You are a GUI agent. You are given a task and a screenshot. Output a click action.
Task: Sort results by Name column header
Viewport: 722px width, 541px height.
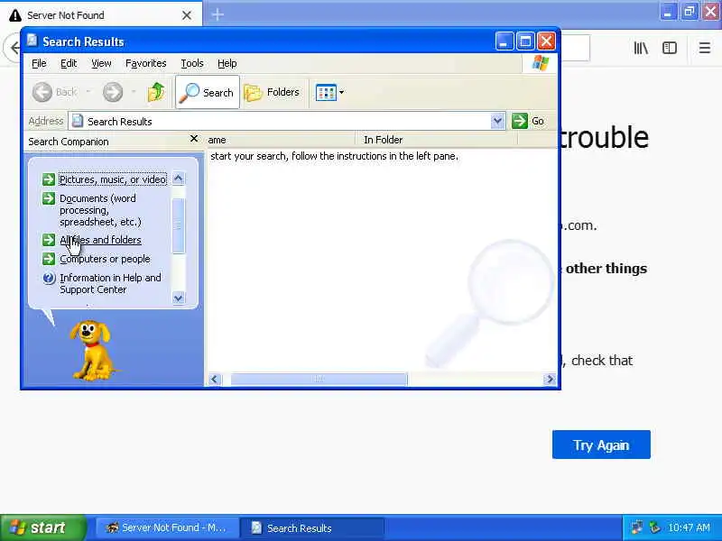(x=281, y=140)
